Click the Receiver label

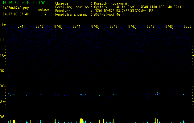[63, 11]
